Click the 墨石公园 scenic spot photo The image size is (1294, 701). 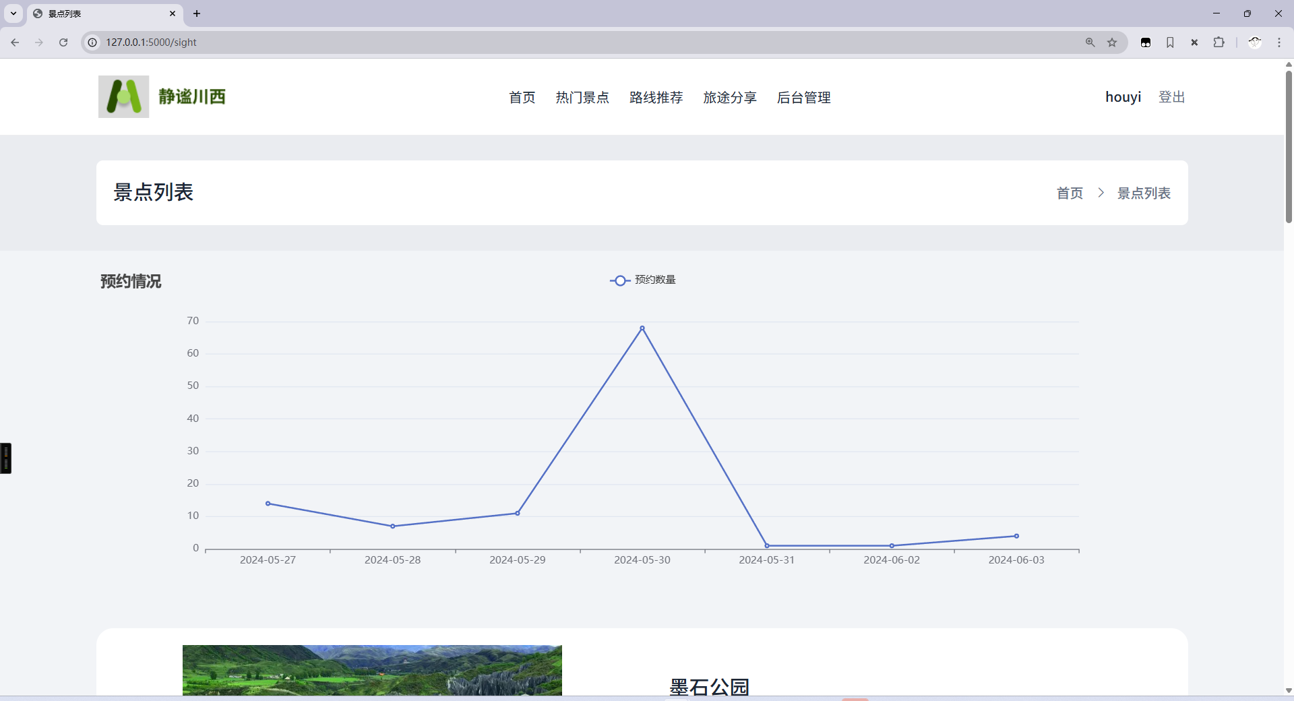click(x=372, y=670)
